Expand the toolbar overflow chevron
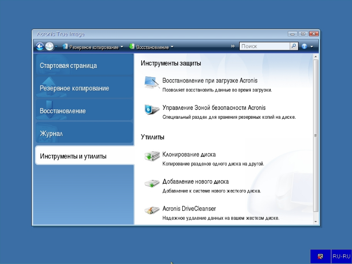352x264 pixels. 233,46
